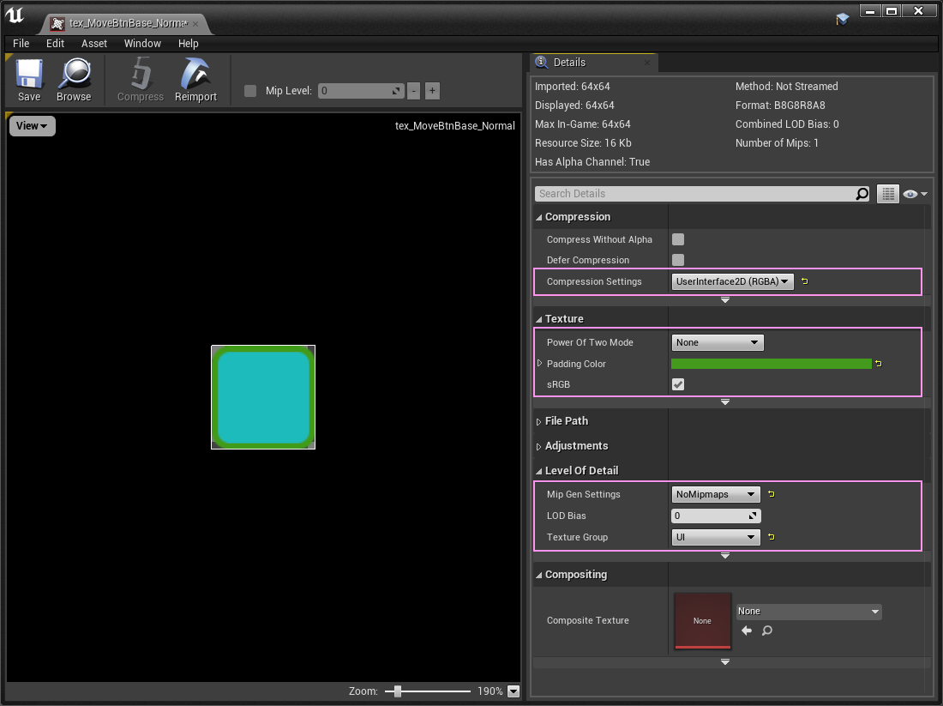Open the Help menu

click(x=189, y=44)
